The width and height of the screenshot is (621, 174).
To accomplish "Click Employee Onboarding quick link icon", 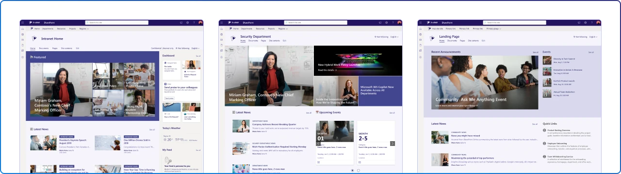I will tap(544, 144).
